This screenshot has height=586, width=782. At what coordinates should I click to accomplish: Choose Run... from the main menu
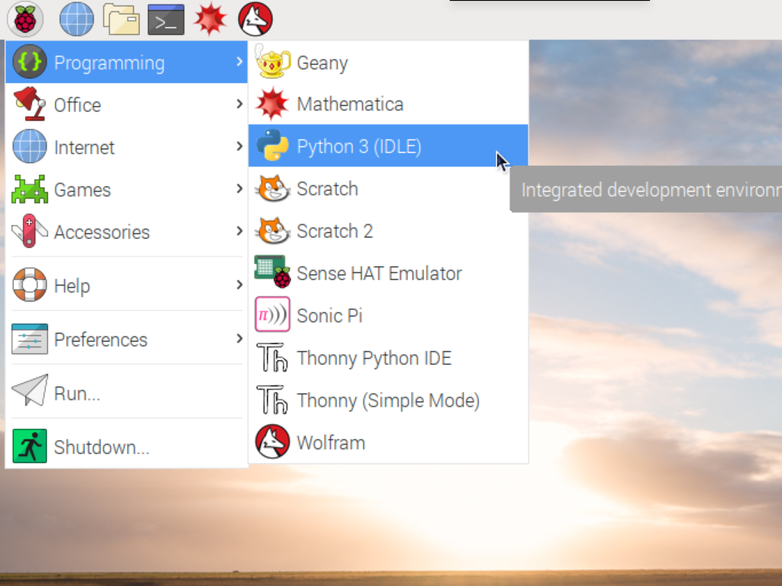(127, 393)
